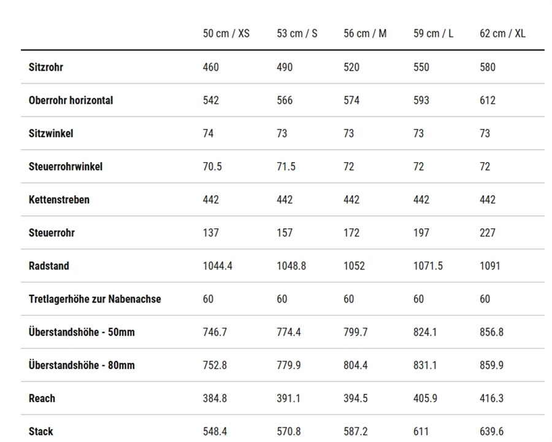This screenshot has width=552, height=442.
Task: Click the Steuerrohrwinkel row label
Action: (x=66, y=166)
